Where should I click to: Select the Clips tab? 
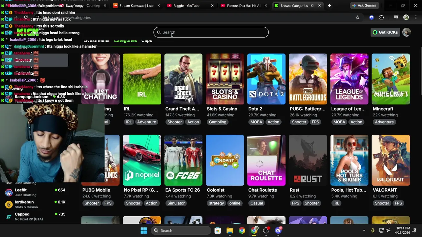point(147,41)
